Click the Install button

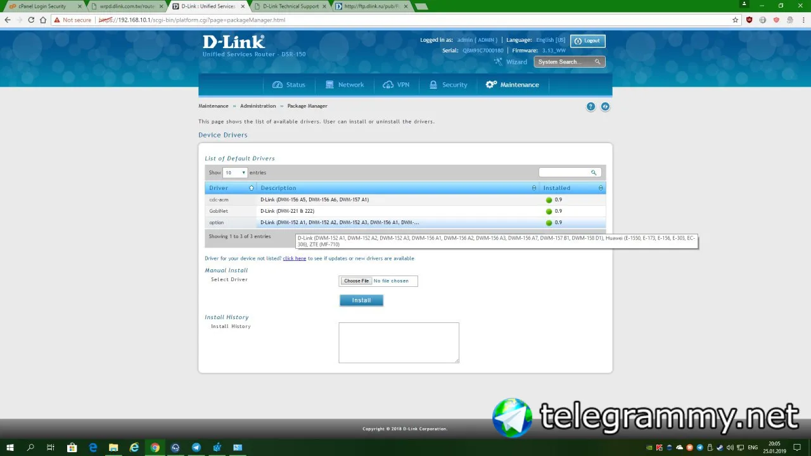point(361,300)
